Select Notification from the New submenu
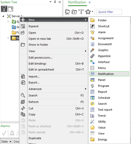Viewport: 131px width, 144px height. (x=109, y=74)
